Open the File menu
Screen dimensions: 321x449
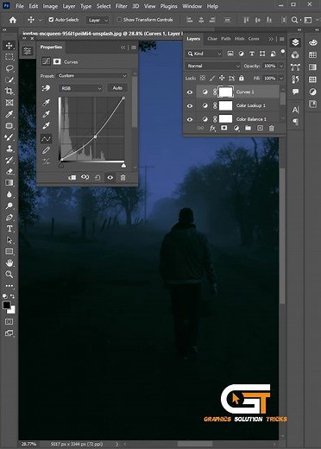pos(20,6)
